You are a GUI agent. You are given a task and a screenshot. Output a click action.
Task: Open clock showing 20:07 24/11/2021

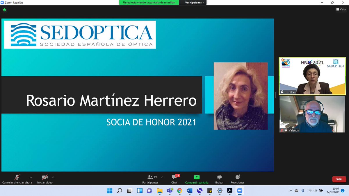pos(332,190)
